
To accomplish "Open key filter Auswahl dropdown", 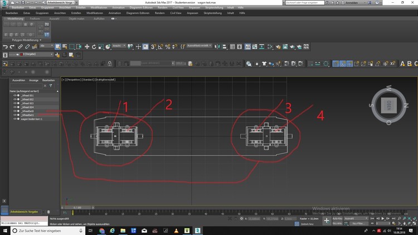I will [x=356, y=218].
